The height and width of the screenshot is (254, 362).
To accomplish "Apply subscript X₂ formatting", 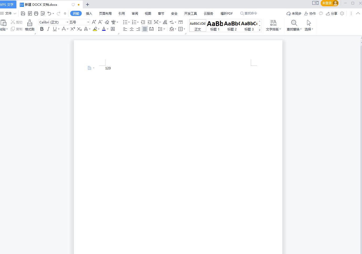I will click(x=79, y=29).
